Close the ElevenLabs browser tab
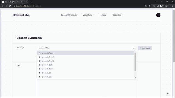Image resolution: width=175 pixels, height=98 pixels. pyautogui.click(x=27, y=2)
